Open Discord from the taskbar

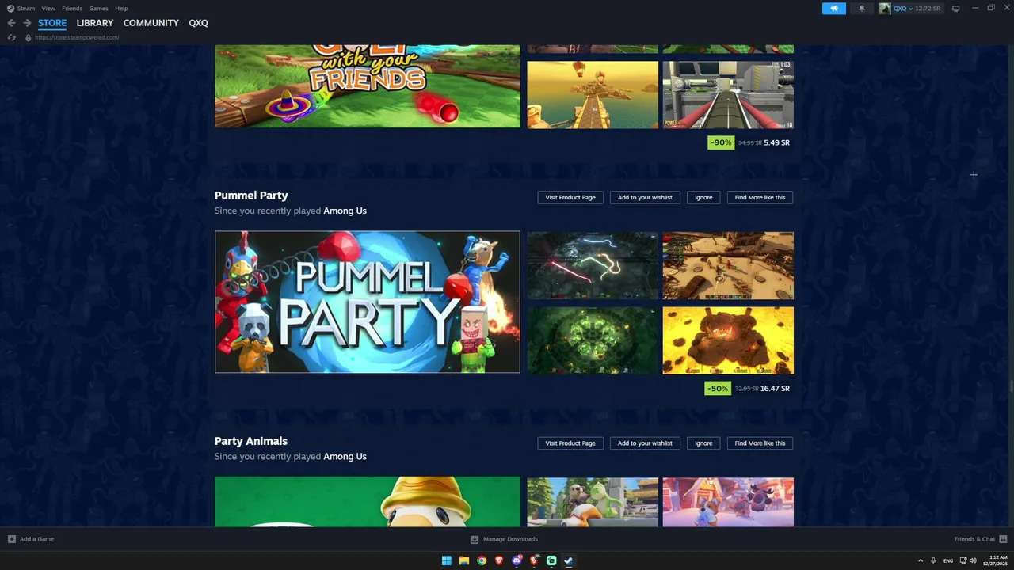[x=517, y=560]
